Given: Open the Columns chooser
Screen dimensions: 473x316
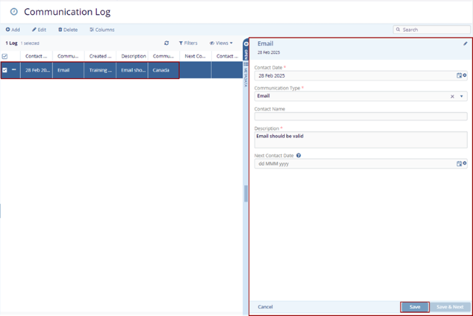Looking at the screenshot, I should 102,30.
